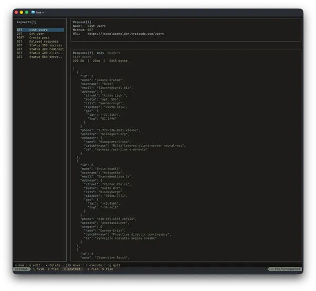This screenshot has height=291, width=316.
Task: Click the city "Gwenborough" line
Action: pos(104,103)
